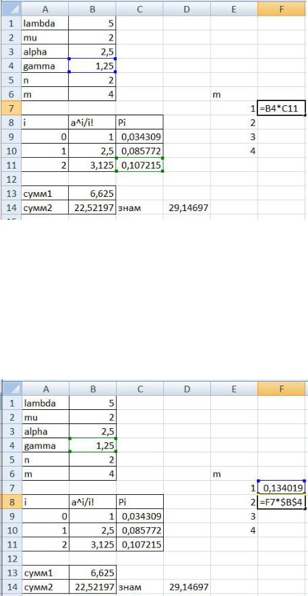Click 'Pi' header cell in upper spreadsheet
This screenshot has height=596, width=308.
[140, 123]
